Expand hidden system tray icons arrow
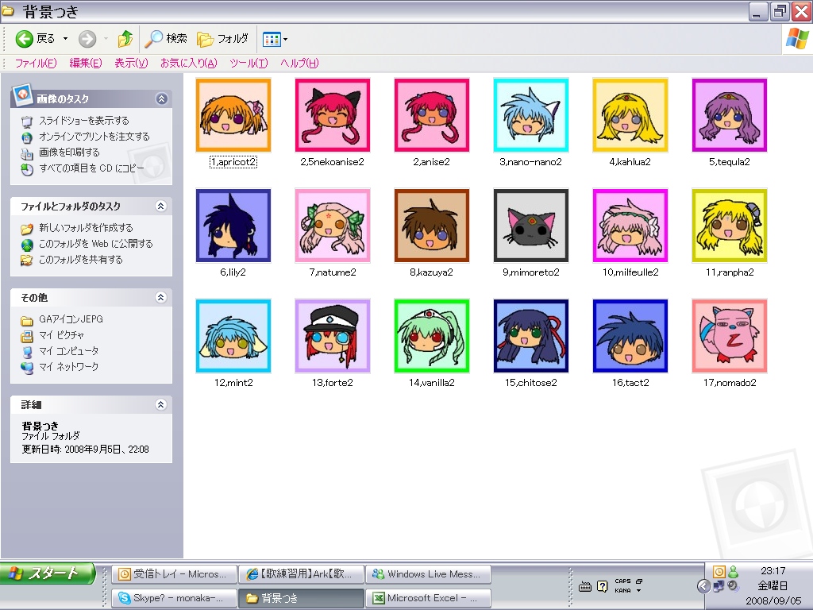 (x=703, y=586)
